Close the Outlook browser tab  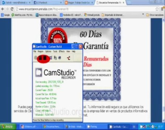(x=30, y=3)
